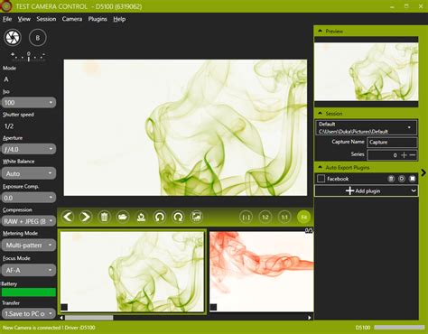Decrease Series counter with minus
This screenshot has height=334, width=428.
pos(413,155)
